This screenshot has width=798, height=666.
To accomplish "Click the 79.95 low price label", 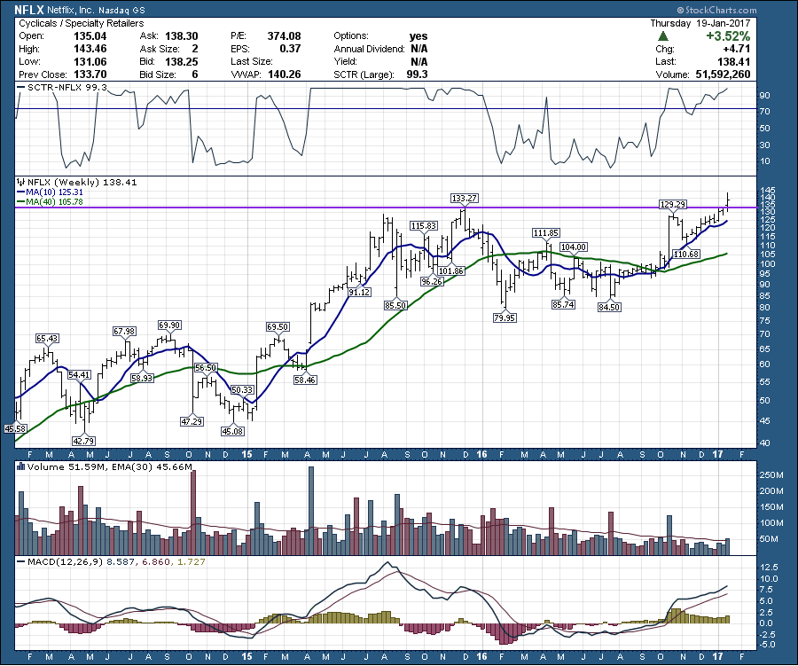I will [505, 317].
